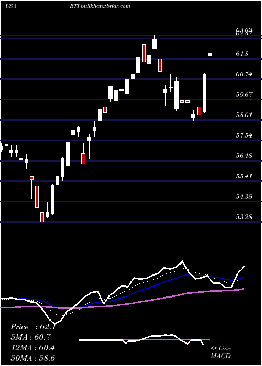Open the Live MACD inset chart

144,340
